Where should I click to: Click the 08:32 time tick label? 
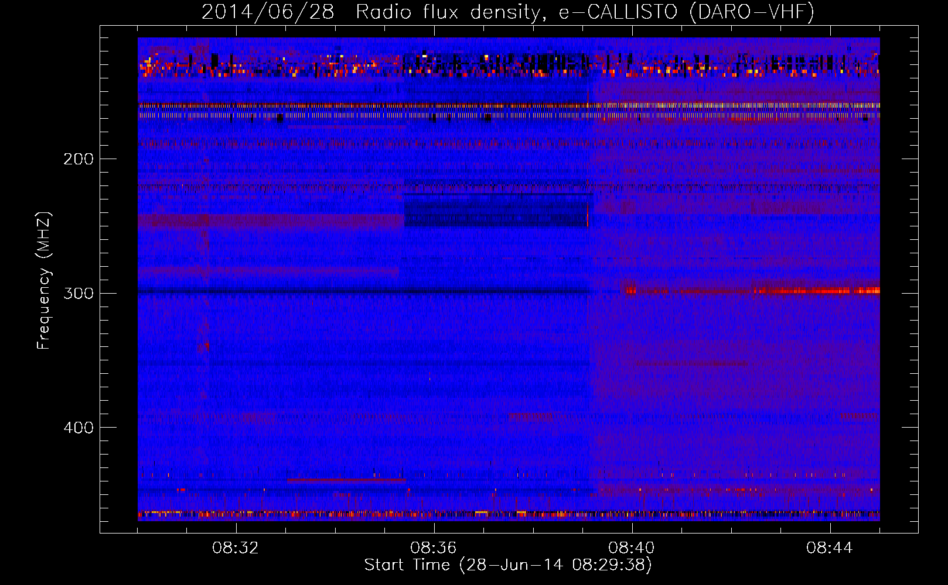tap(236, 548)
